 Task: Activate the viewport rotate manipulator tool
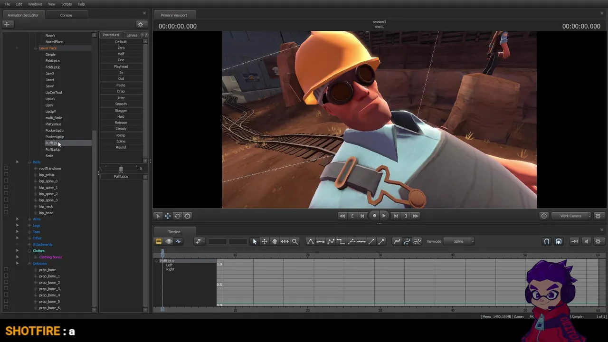point(178,216)
